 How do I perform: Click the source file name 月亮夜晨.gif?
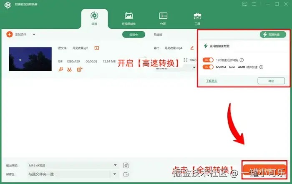tap(80, 48)
